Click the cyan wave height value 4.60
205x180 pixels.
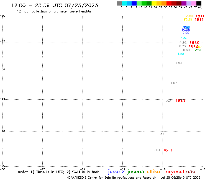[184, 38]
